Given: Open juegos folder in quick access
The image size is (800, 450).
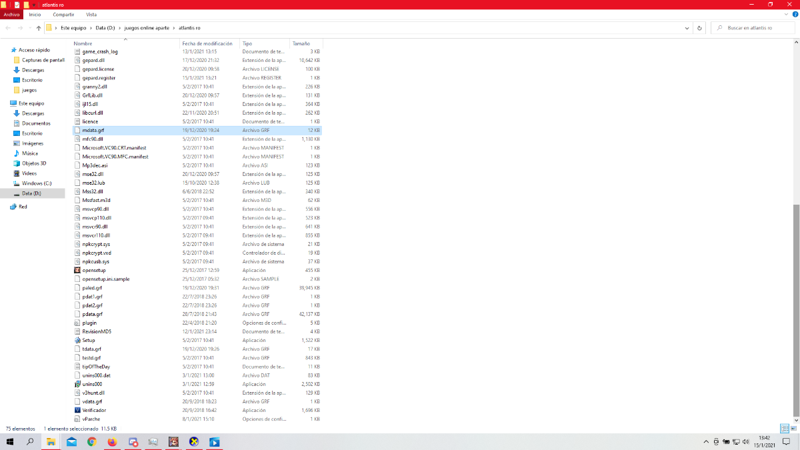Looking at the screenshot, I should coord(29,90).
